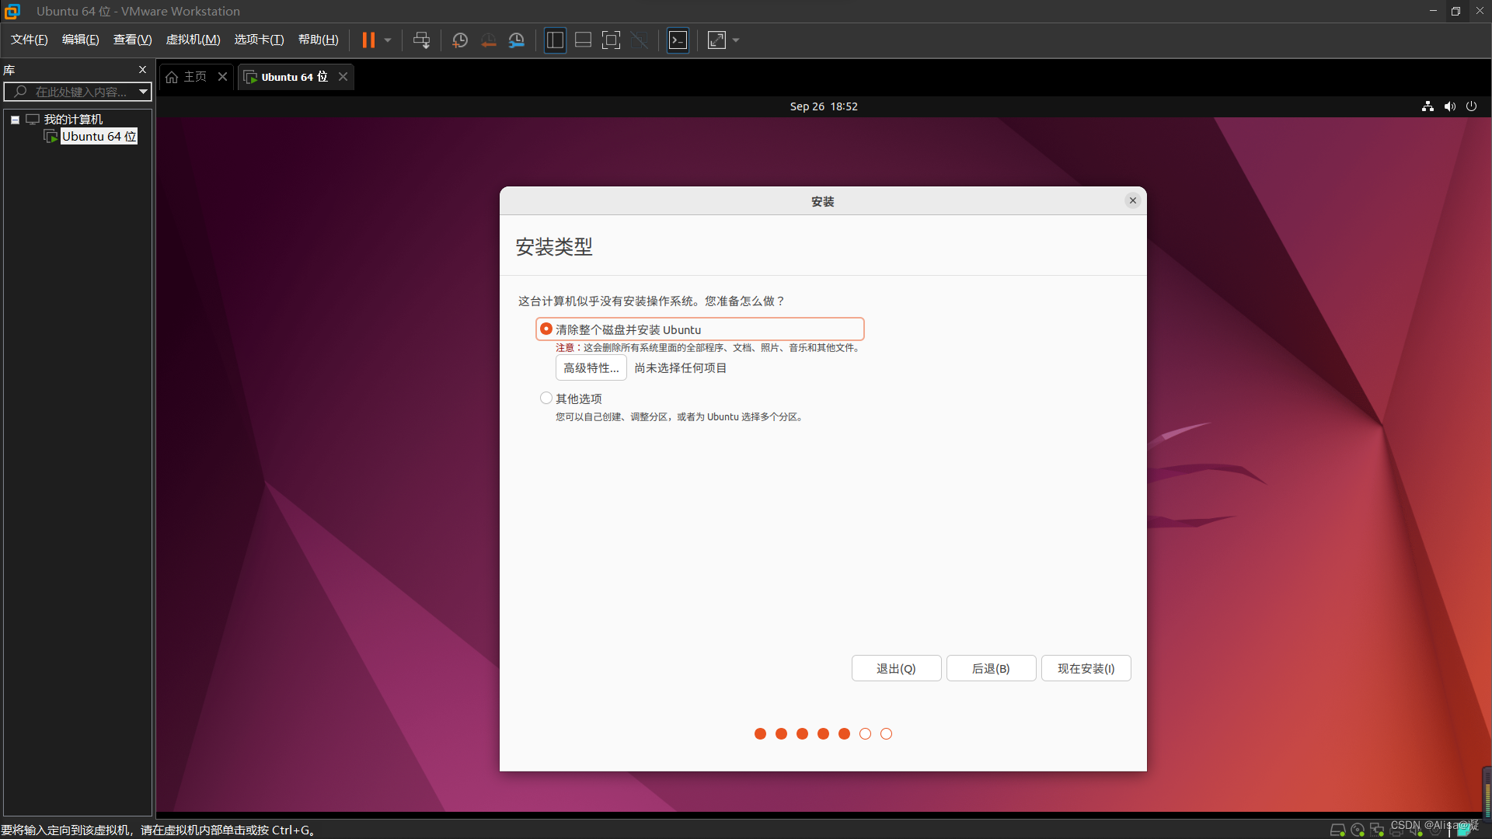
Task: Take a snapshot of the VM
Action: point(460,40)
